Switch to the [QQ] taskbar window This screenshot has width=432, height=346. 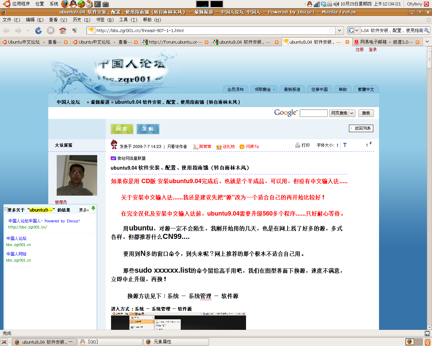pyautogui.click(x=110, y=342)
